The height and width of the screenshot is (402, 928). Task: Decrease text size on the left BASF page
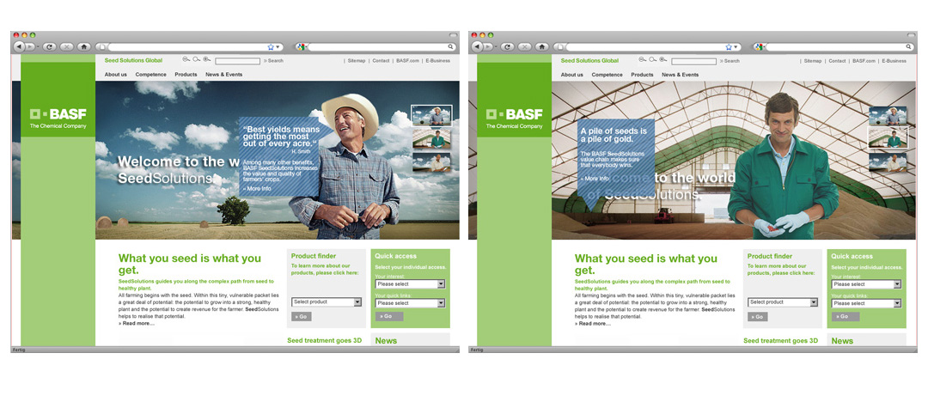coord(186,60)
